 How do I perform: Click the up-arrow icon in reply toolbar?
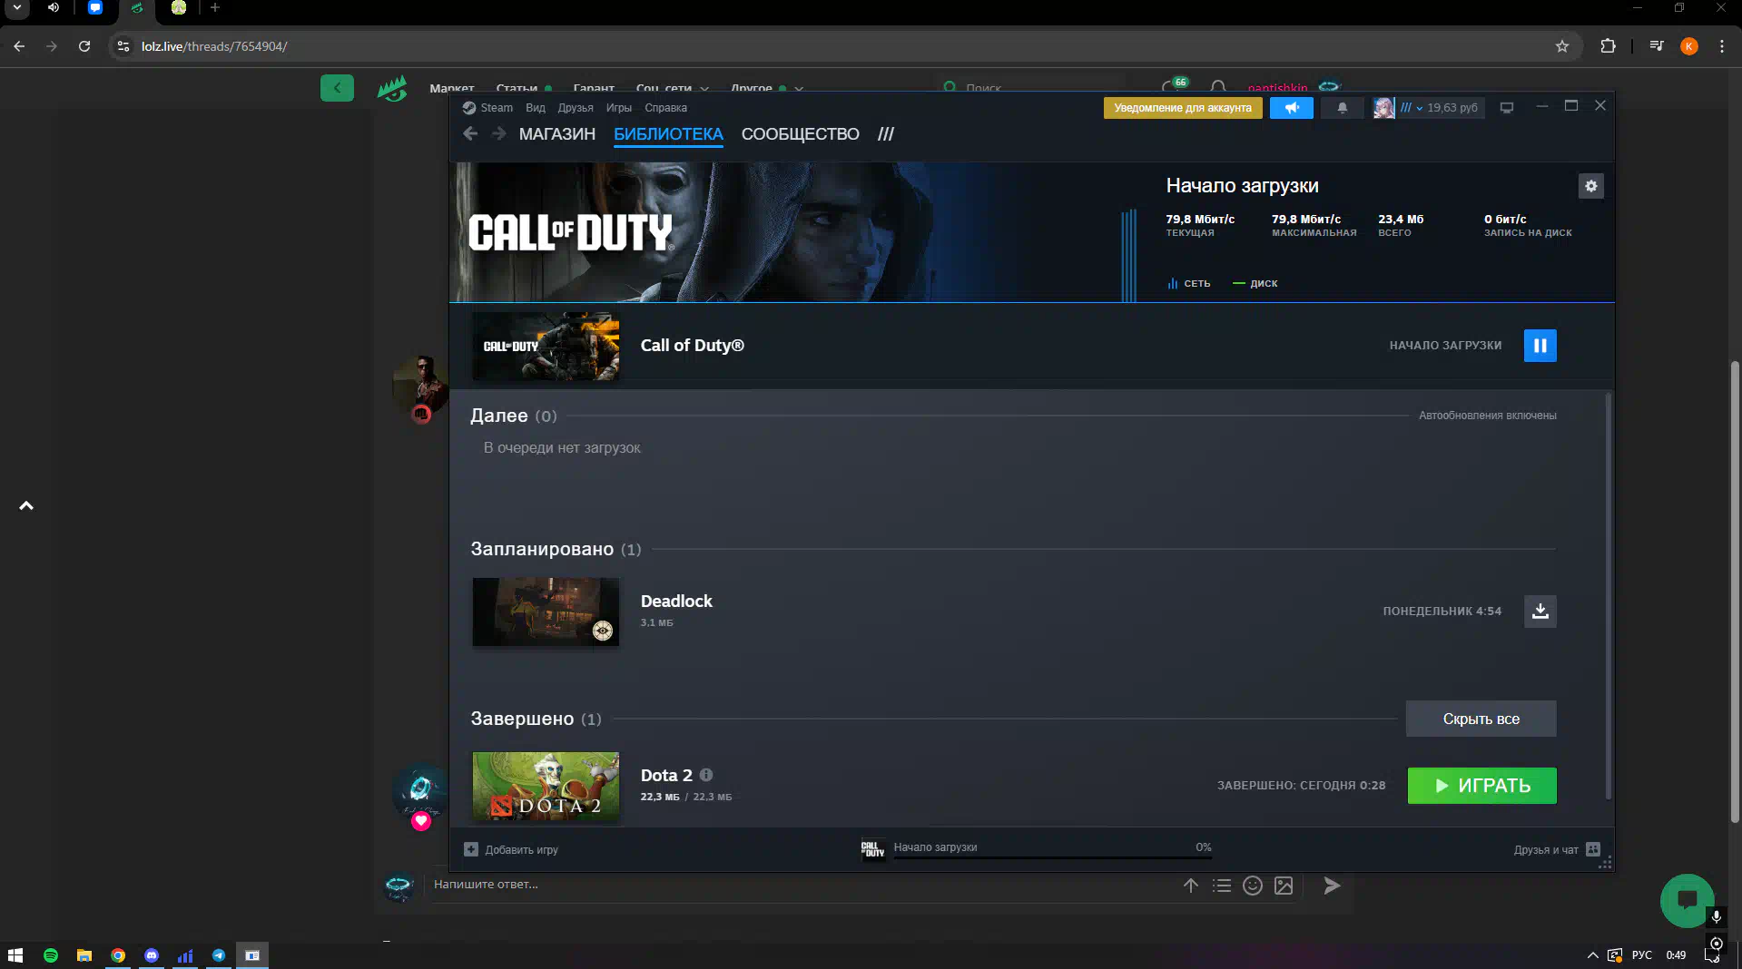click(1190, 886)
